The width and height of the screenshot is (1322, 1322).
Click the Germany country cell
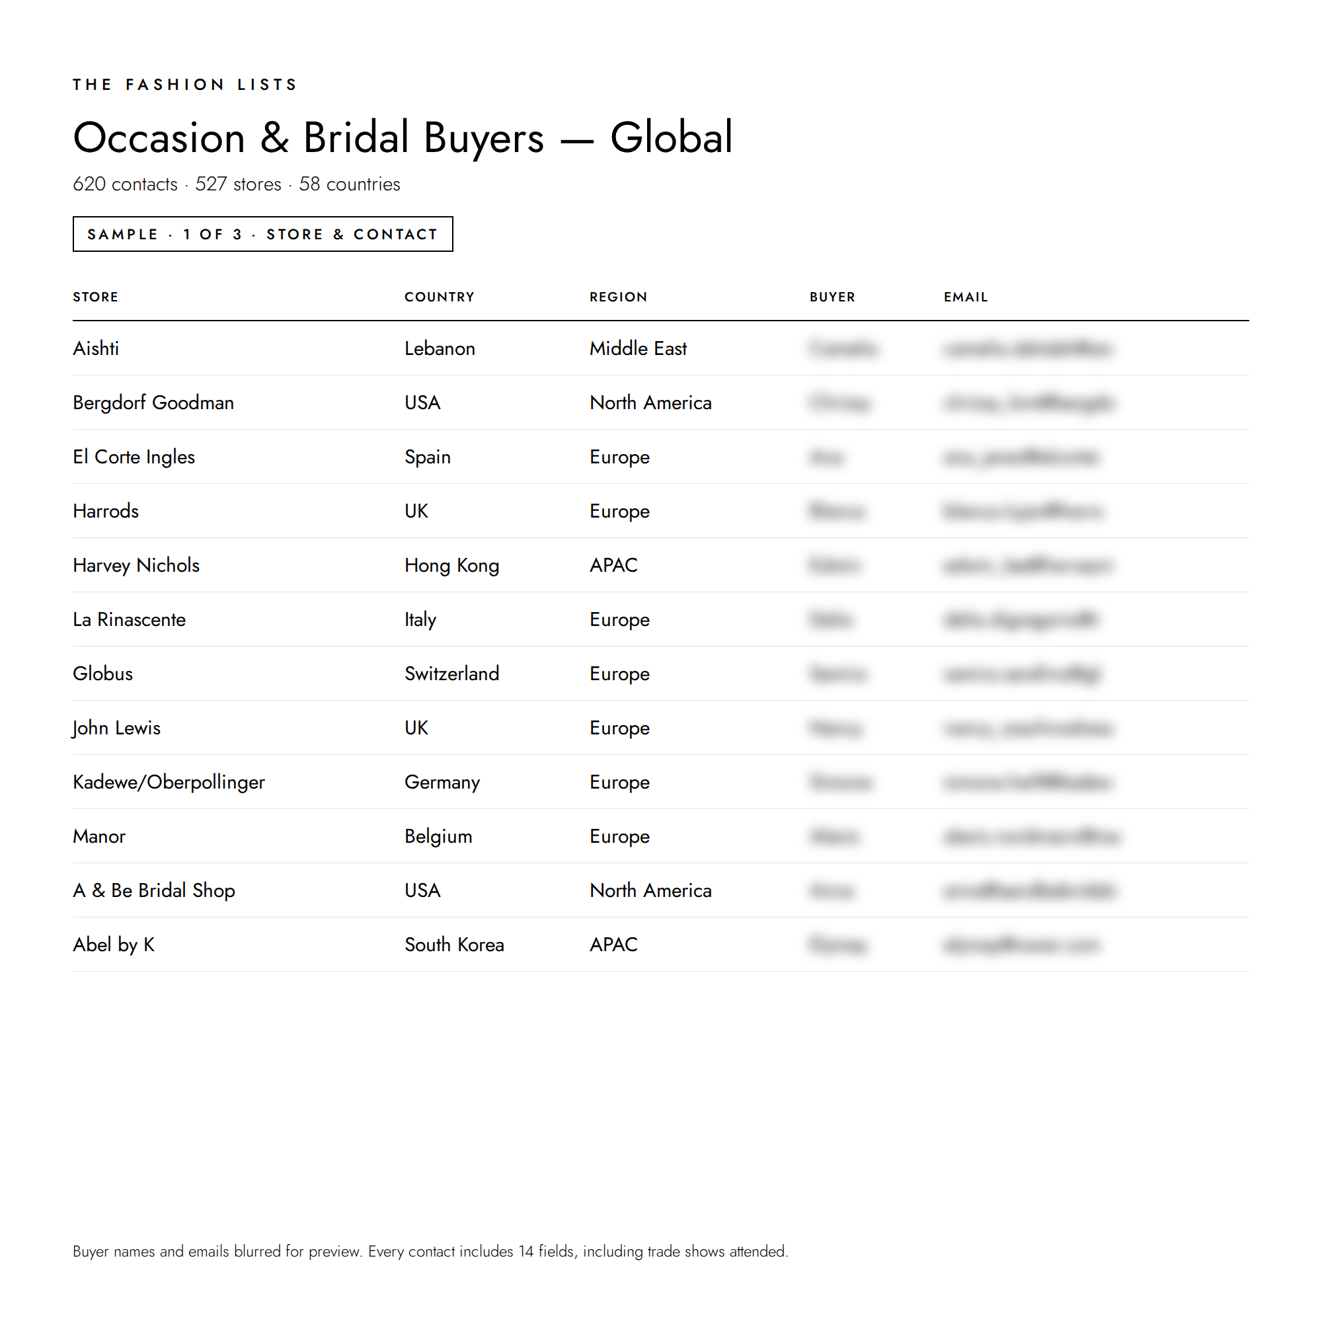442,782
